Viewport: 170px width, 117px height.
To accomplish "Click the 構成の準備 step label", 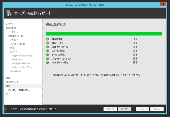I will (x=57, y=39).
